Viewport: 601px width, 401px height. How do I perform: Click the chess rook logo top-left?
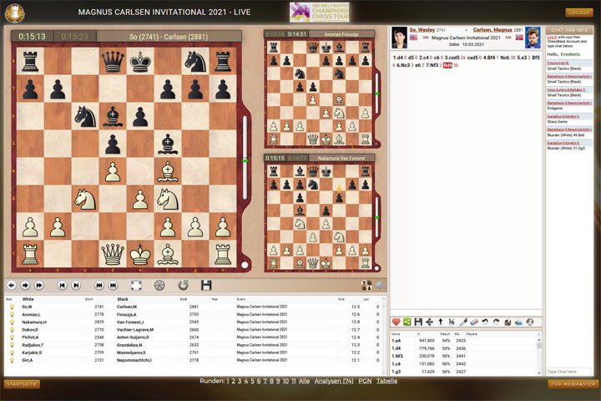point(14,13)
